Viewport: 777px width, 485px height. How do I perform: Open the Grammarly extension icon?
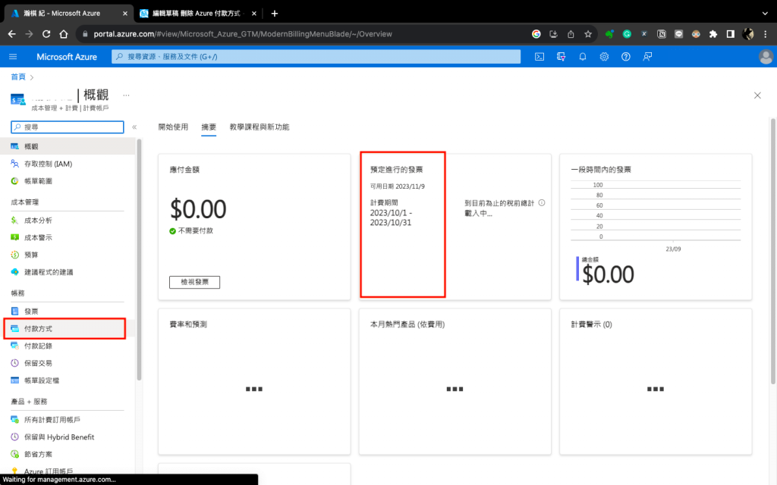coord(627,34)
